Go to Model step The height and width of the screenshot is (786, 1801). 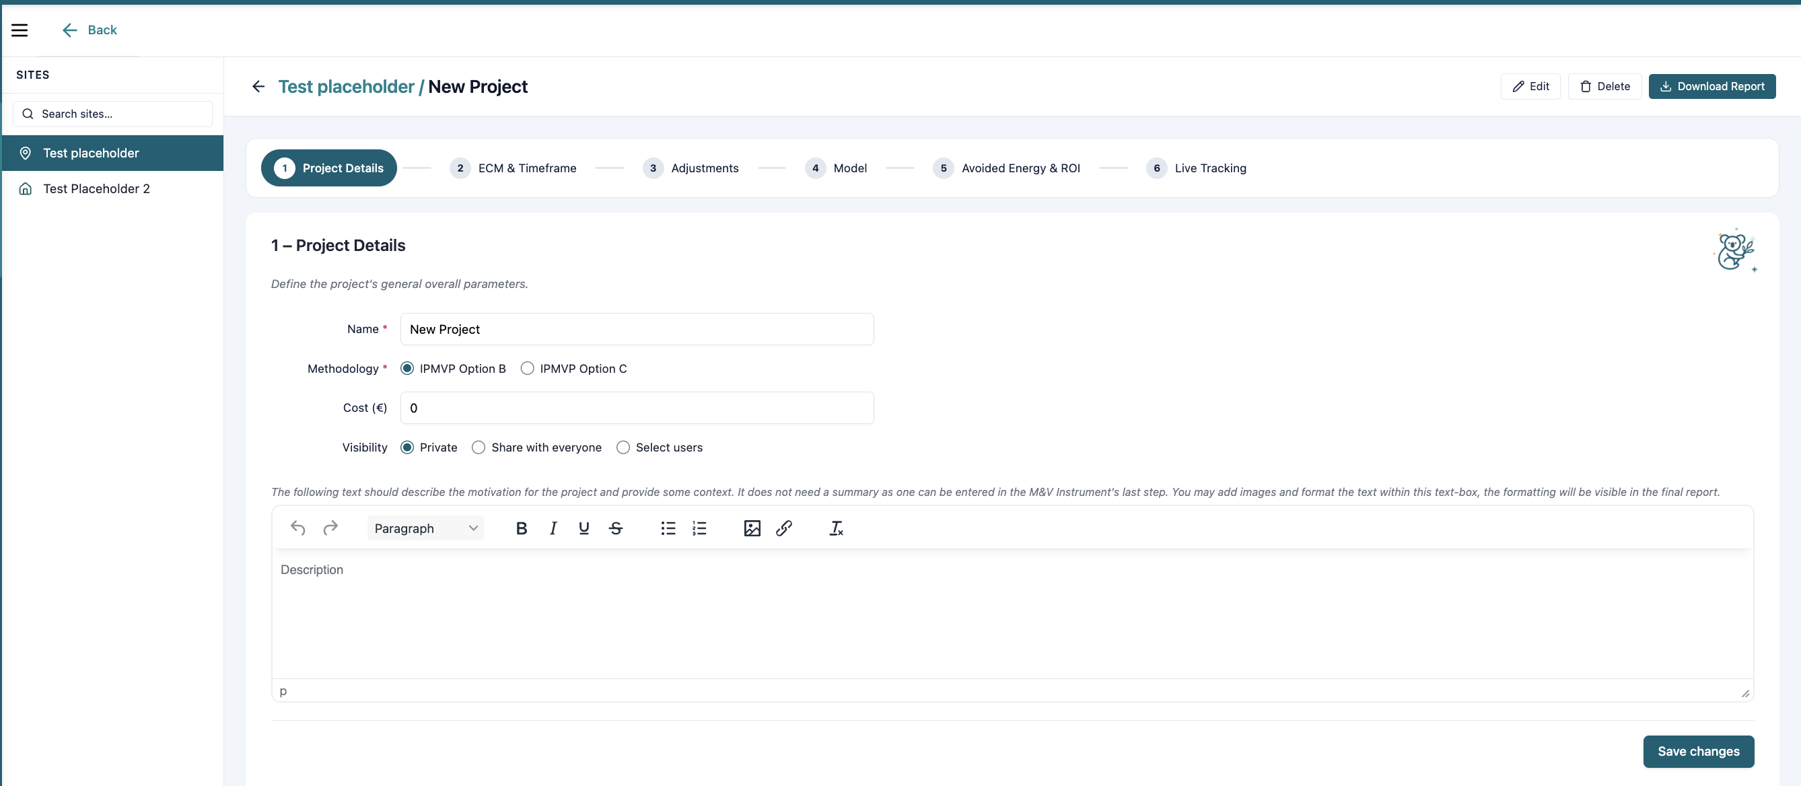tap(836, 168)
